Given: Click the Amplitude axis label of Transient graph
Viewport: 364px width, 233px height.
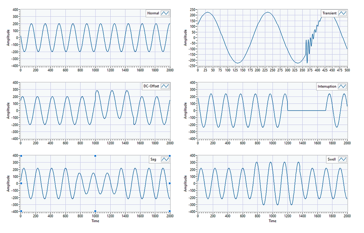Looking at the screenshot, I should pos(185,37).
